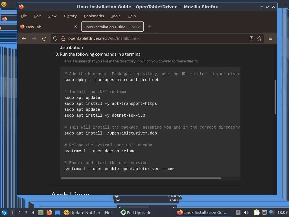Viewport: 289px width, 217px height.
Task: Close the Linux Installation Guide tab
Action: pos(139,27)
